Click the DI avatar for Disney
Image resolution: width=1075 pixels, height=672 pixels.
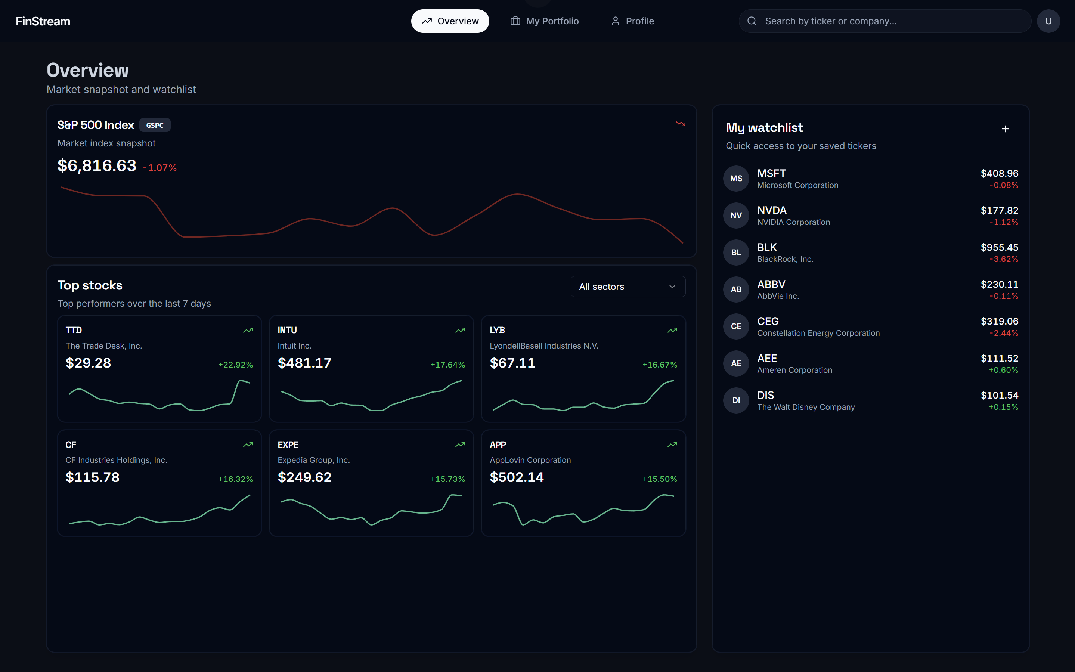(736, 400)
